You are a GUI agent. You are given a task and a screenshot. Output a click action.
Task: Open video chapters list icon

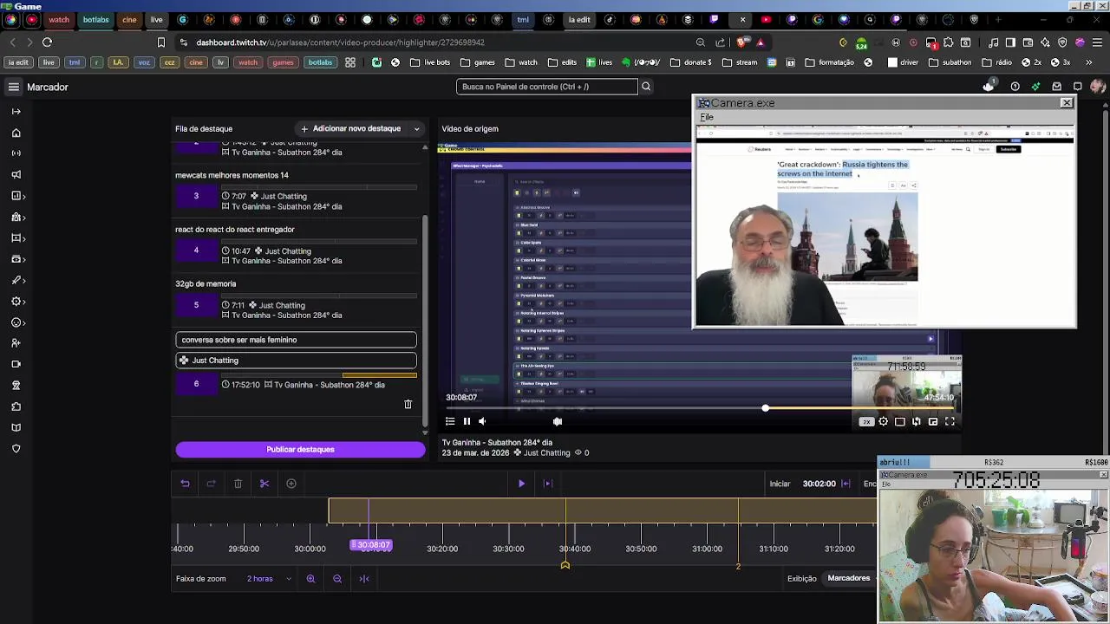pos(450,421)
